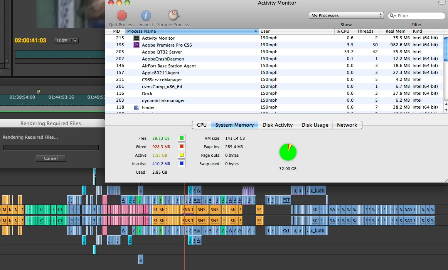Click the red Wired memory color swatch
This screenshot has height=270, width=448.
pos(182,146)
